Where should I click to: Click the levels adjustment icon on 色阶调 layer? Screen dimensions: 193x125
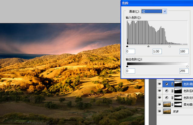pos(166,84)
